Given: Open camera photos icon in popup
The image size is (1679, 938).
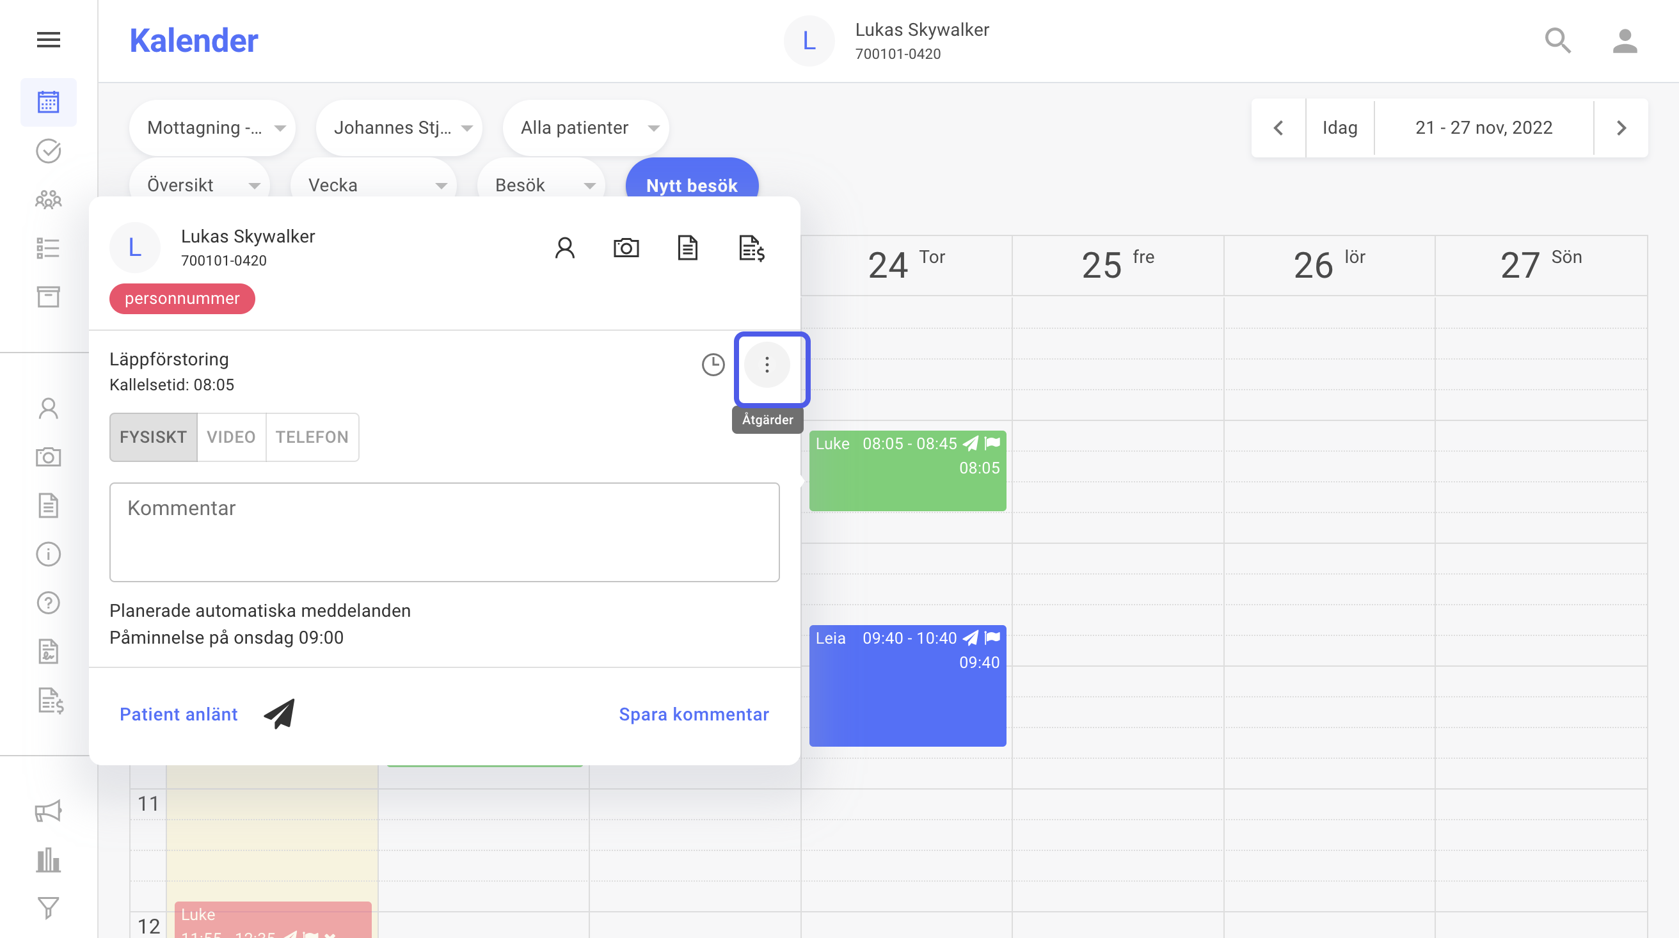Looking at the screenshot, I should [x=626, y=248].
